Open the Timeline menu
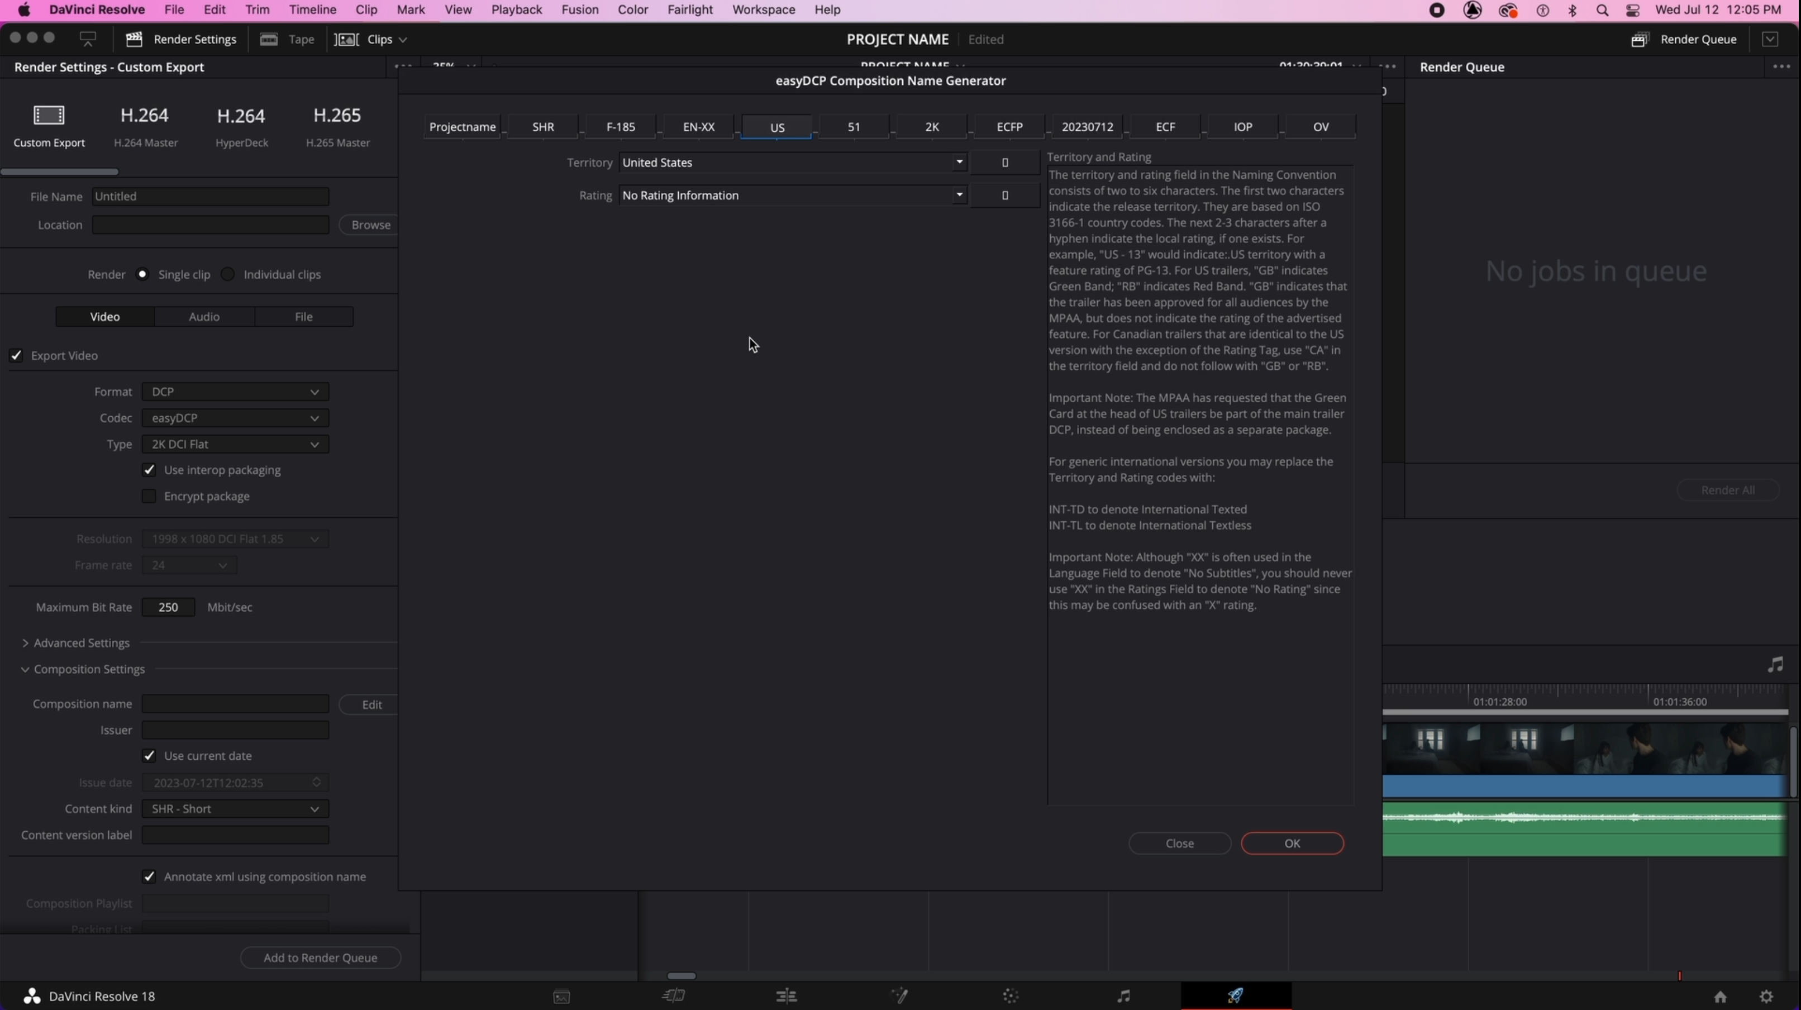This screenshot has height=1010, width=1801. pos(312,10)
